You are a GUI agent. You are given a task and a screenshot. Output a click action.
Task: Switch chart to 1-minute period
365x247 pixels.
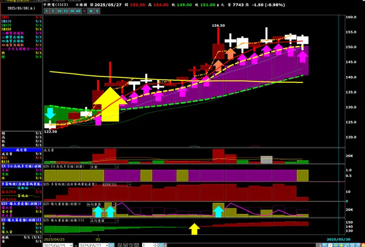[46, 11]
